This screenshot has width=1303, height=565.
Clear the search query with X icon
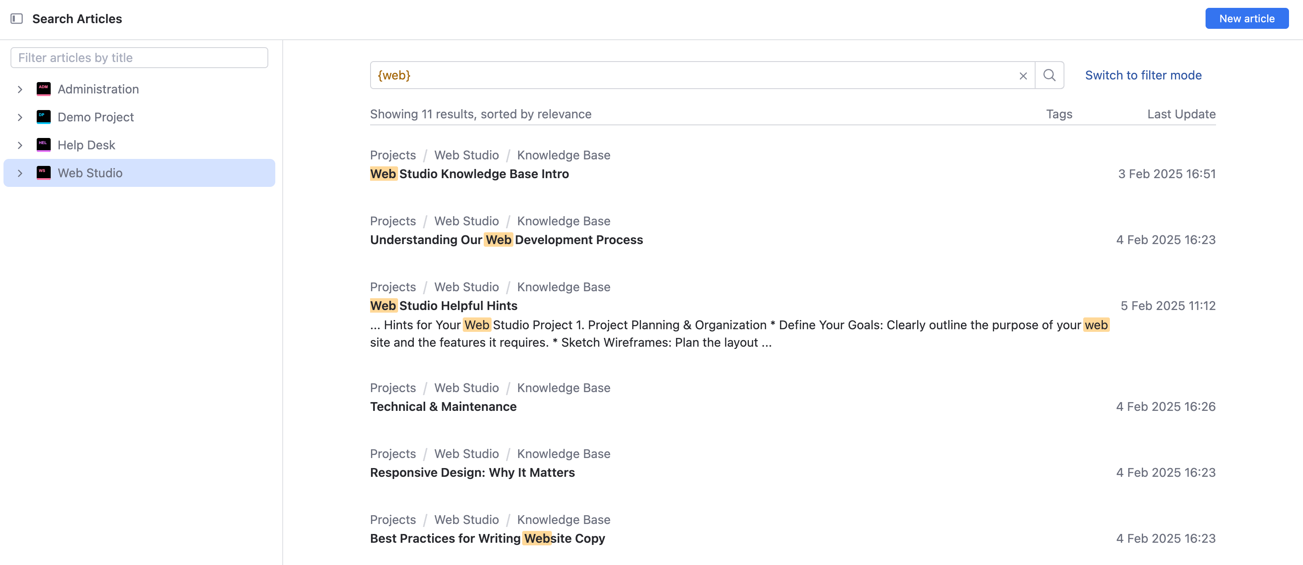click(1023, 76)
